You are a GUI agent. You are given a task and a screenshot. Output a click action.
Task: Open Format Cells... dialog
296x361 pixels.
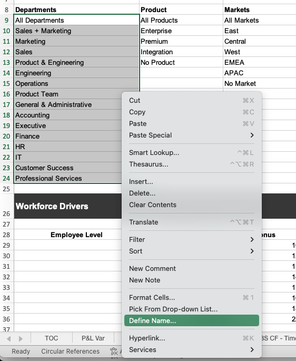click(x=192, y=297)
